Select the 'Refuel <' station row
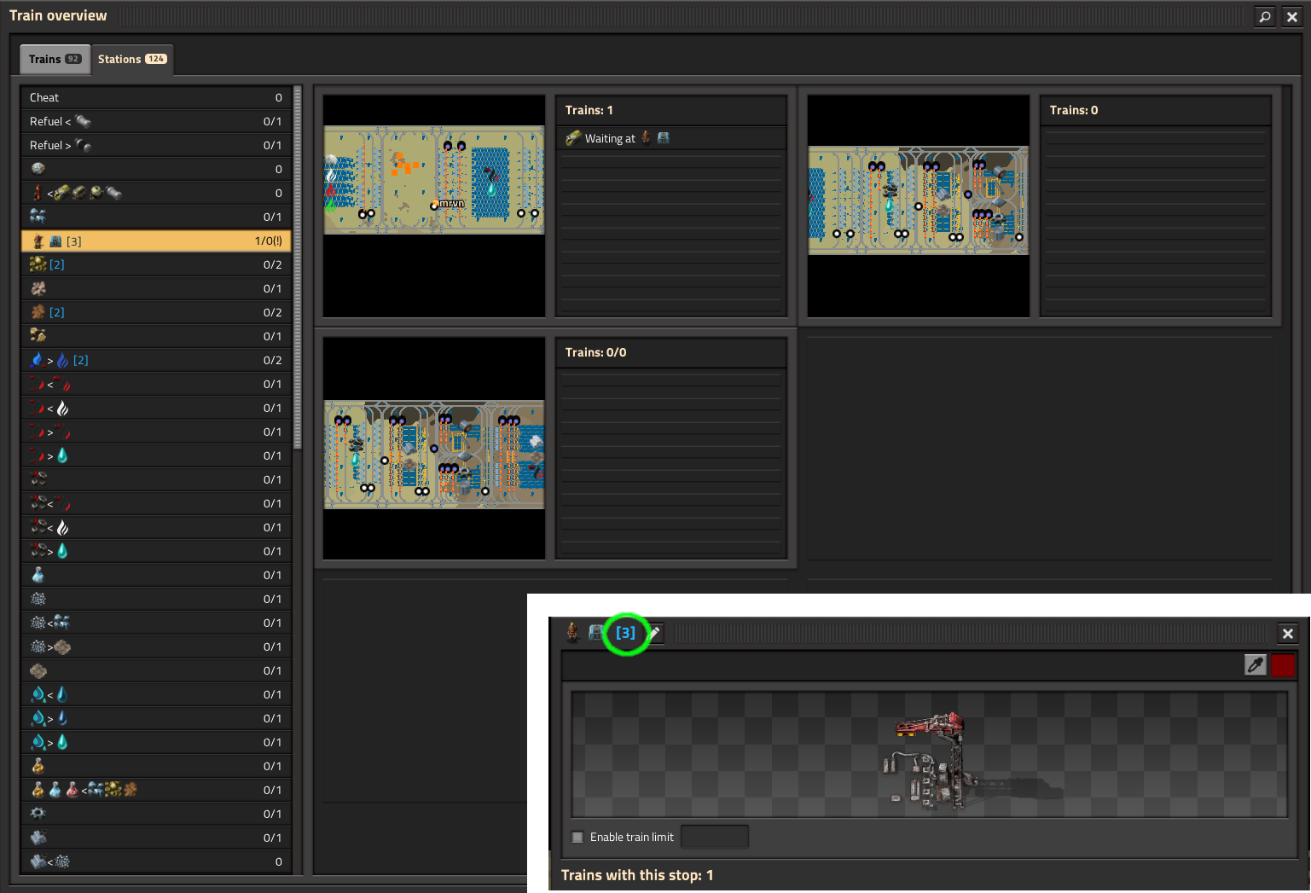This screenshot has height=893, width=1311. [156, 121]
